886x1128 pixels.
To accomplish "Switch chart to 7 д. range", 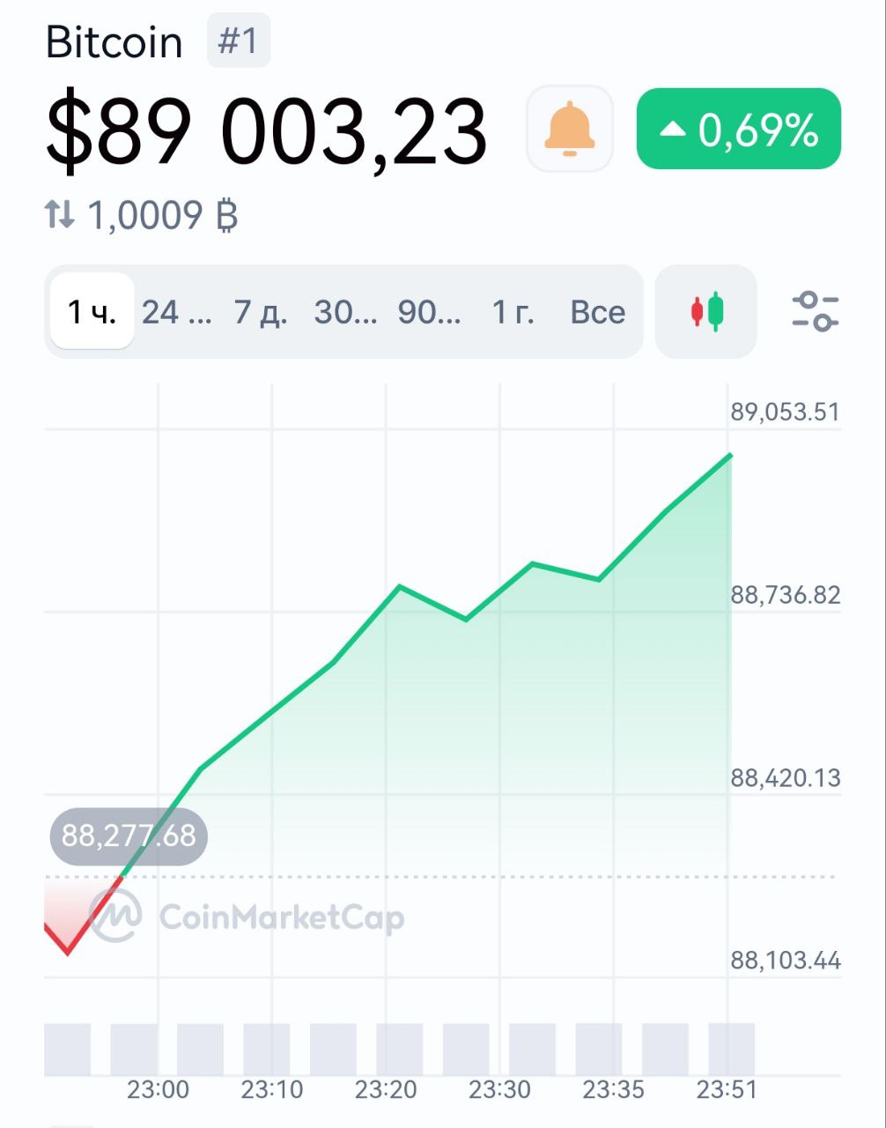I will click(x=261, y=312).
